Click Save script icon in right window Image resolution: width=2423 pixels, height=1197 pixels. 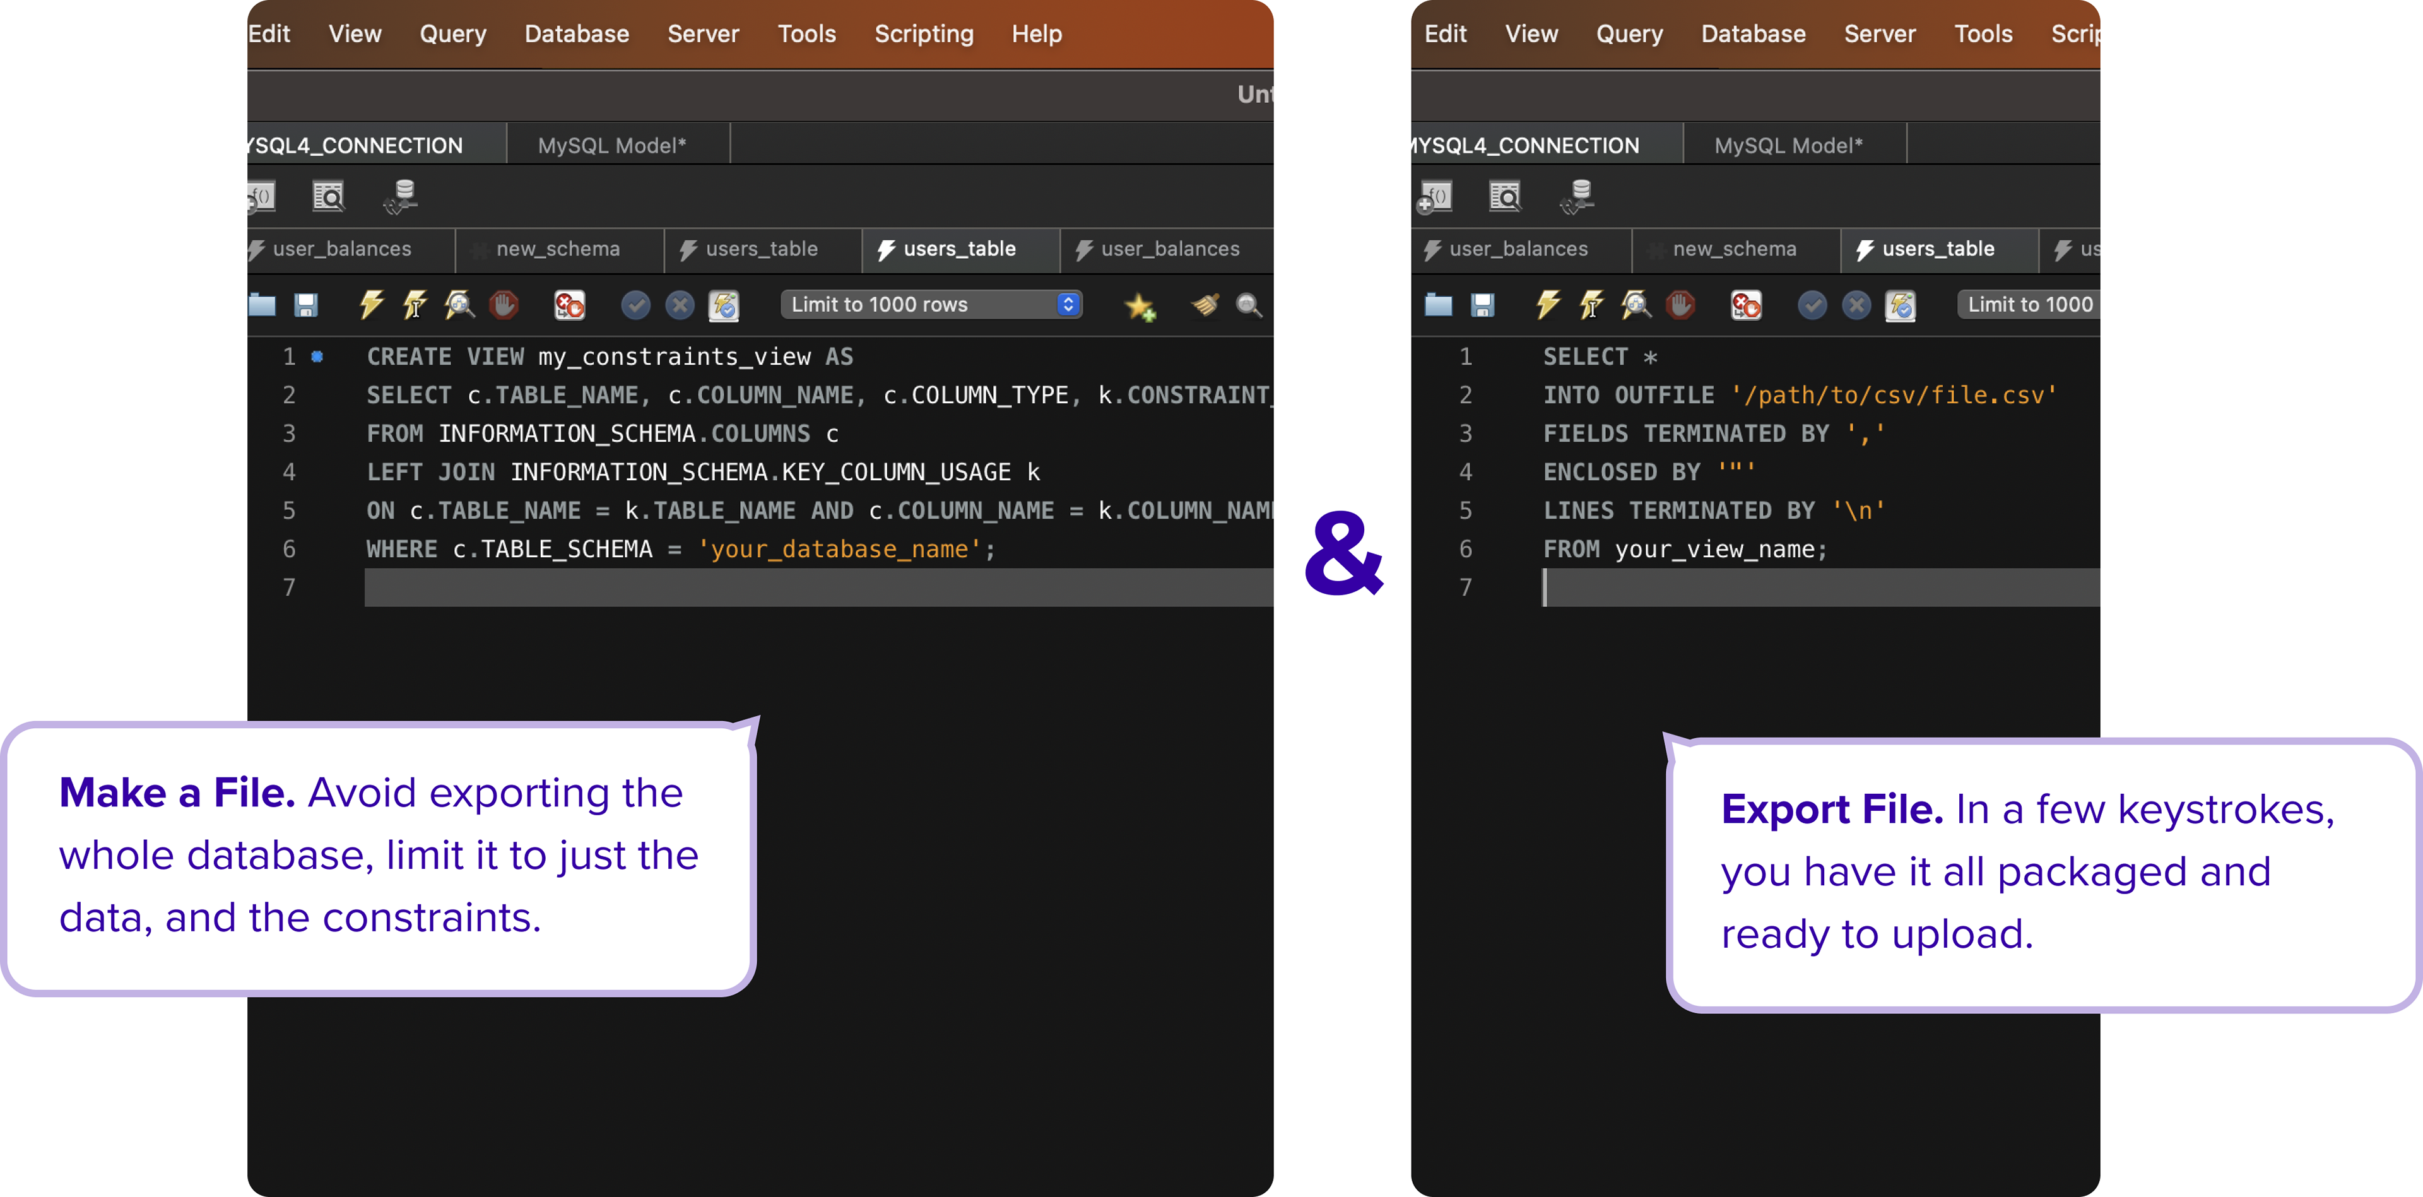tap(1482, 305)
